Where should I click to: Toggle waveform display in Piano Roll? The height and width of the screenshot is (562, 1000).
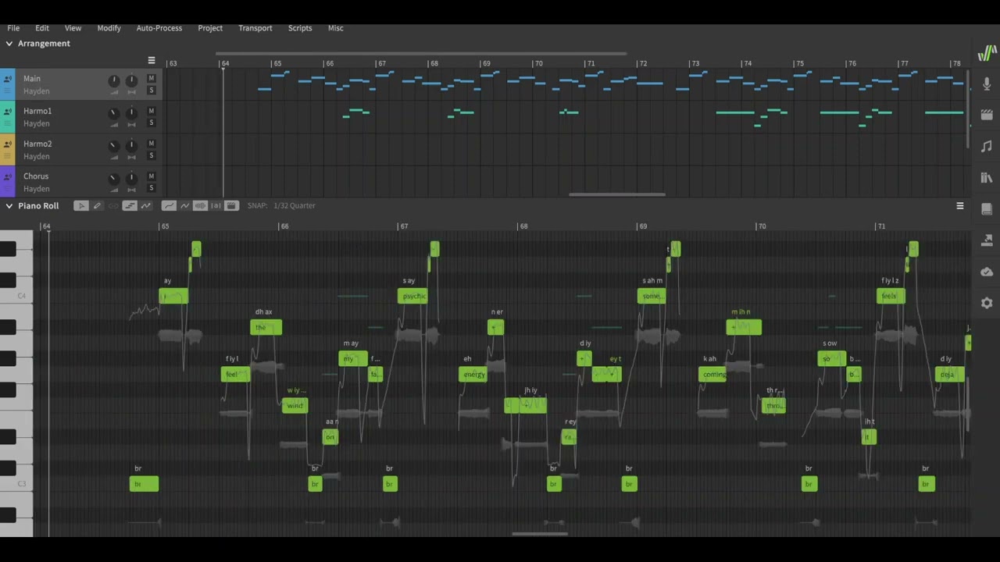point(200,205)
